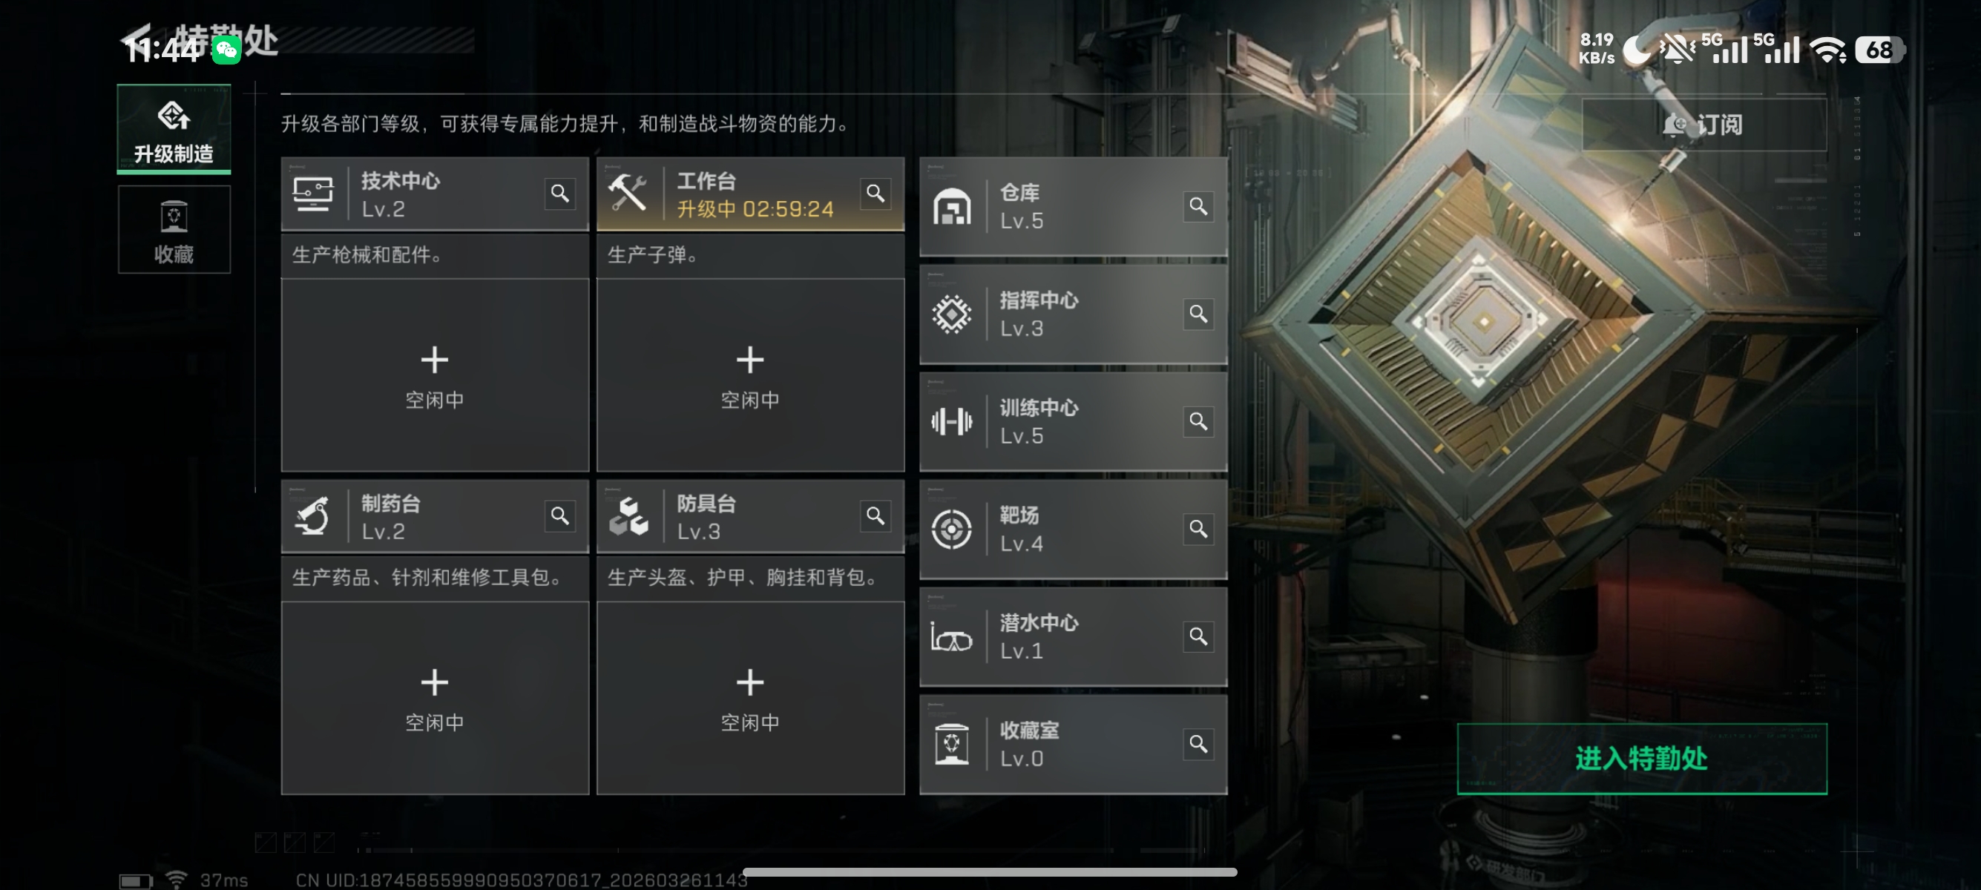Tap the 订阅 subscribe button

[x=1704, y=125]
